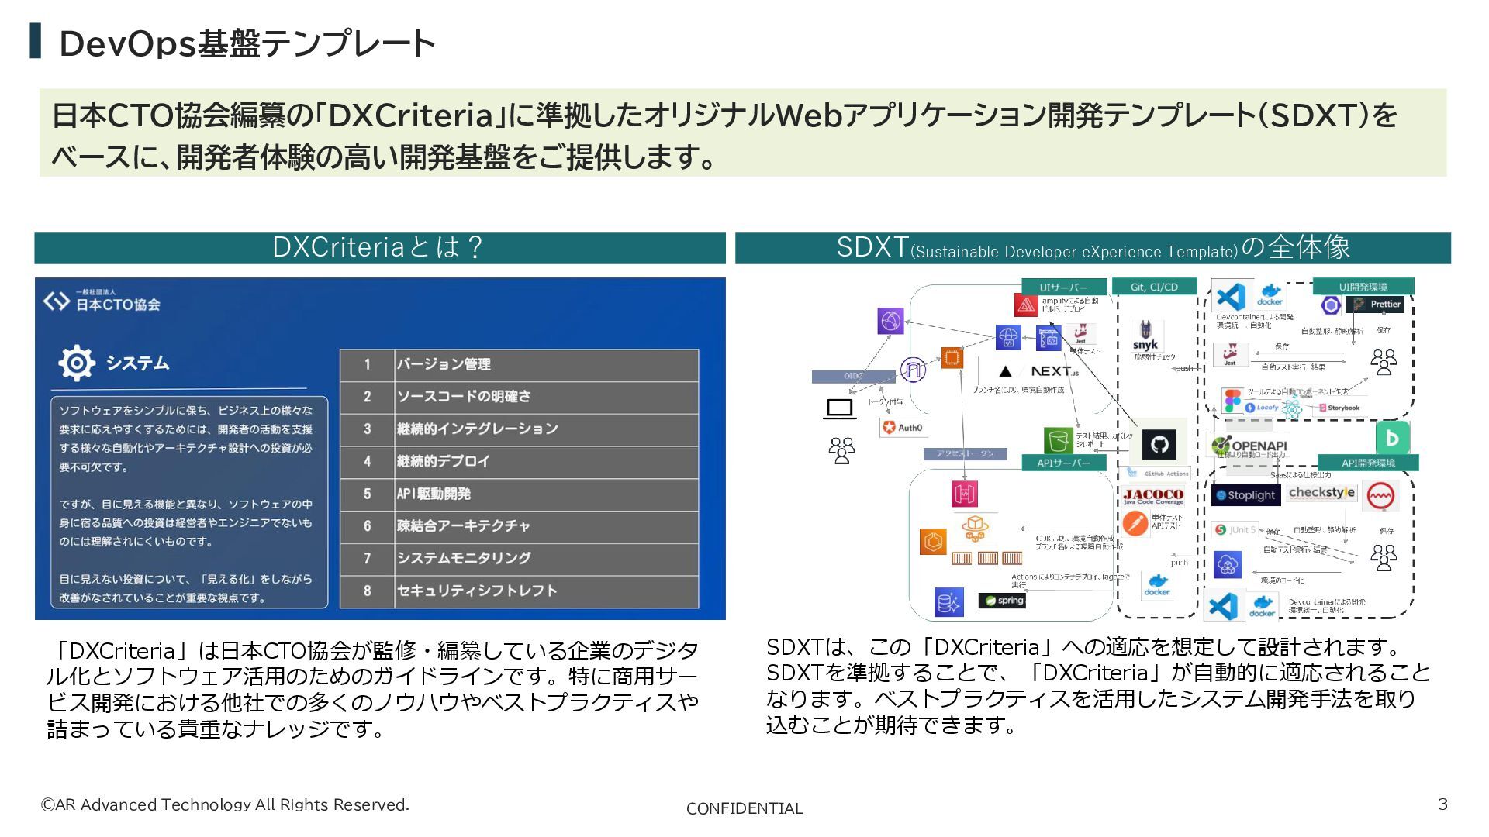
Task: Click the Snyk vulnerability check logo
Action: 1145,336
